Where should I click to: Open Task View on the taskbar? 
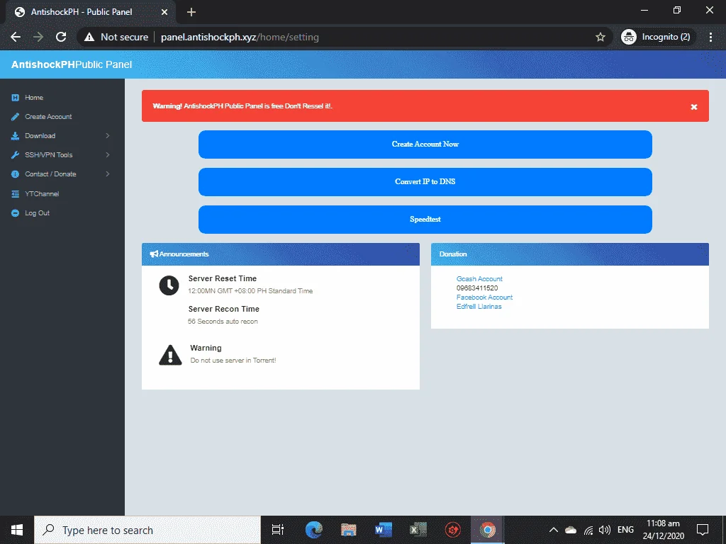(278, 530)
